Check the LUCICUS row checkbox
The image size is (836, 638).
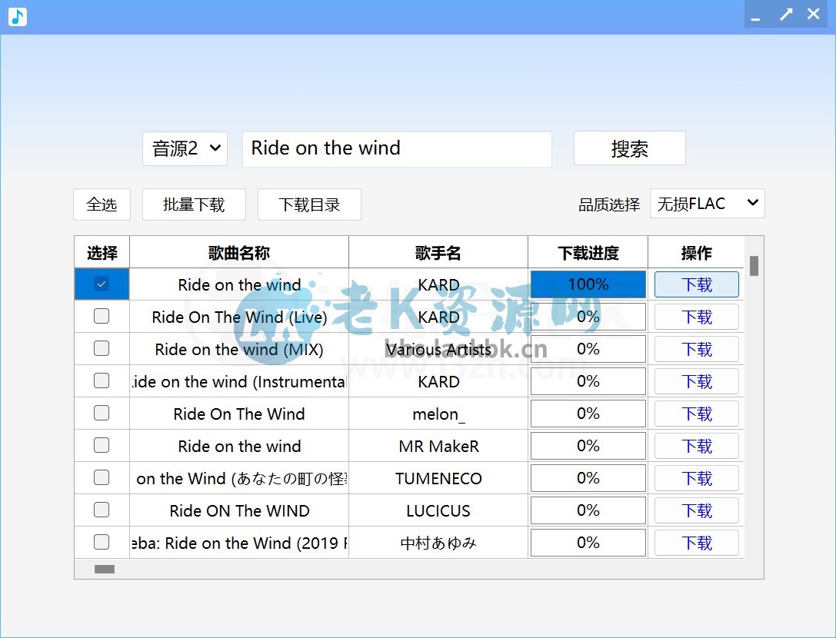[102, 510]
